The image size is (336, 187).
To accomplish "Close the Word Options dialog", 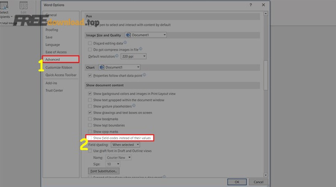I will point(263,5).
